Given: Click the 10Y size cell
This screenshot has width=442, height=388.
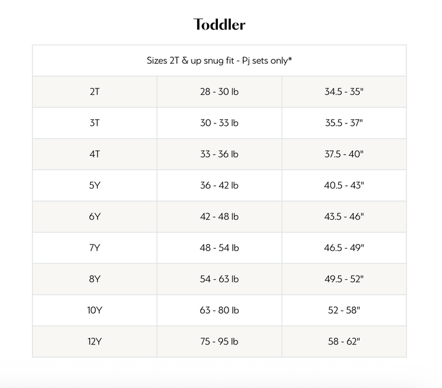Looking at the screenshot, I should click(95, 311).
